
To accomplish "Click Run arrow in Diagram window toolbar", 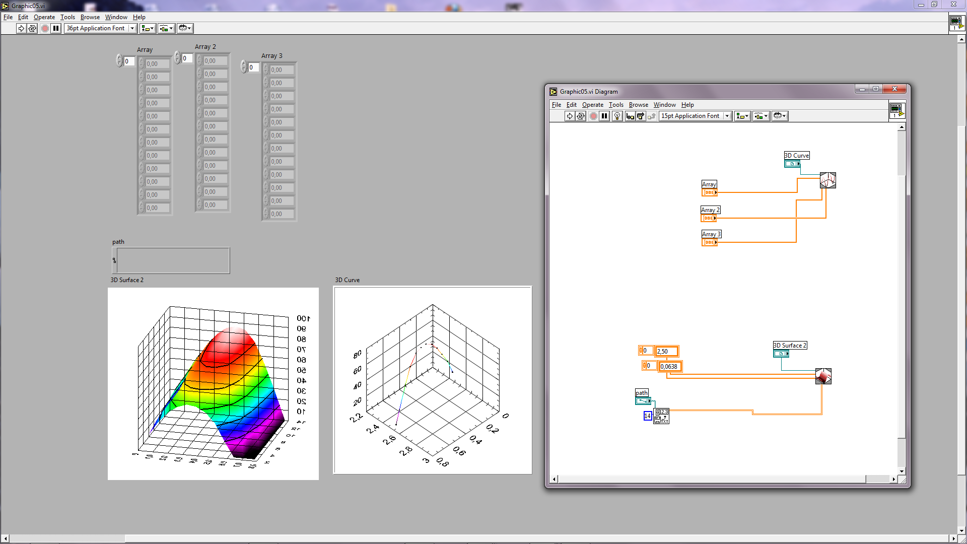I will [569, 116].
